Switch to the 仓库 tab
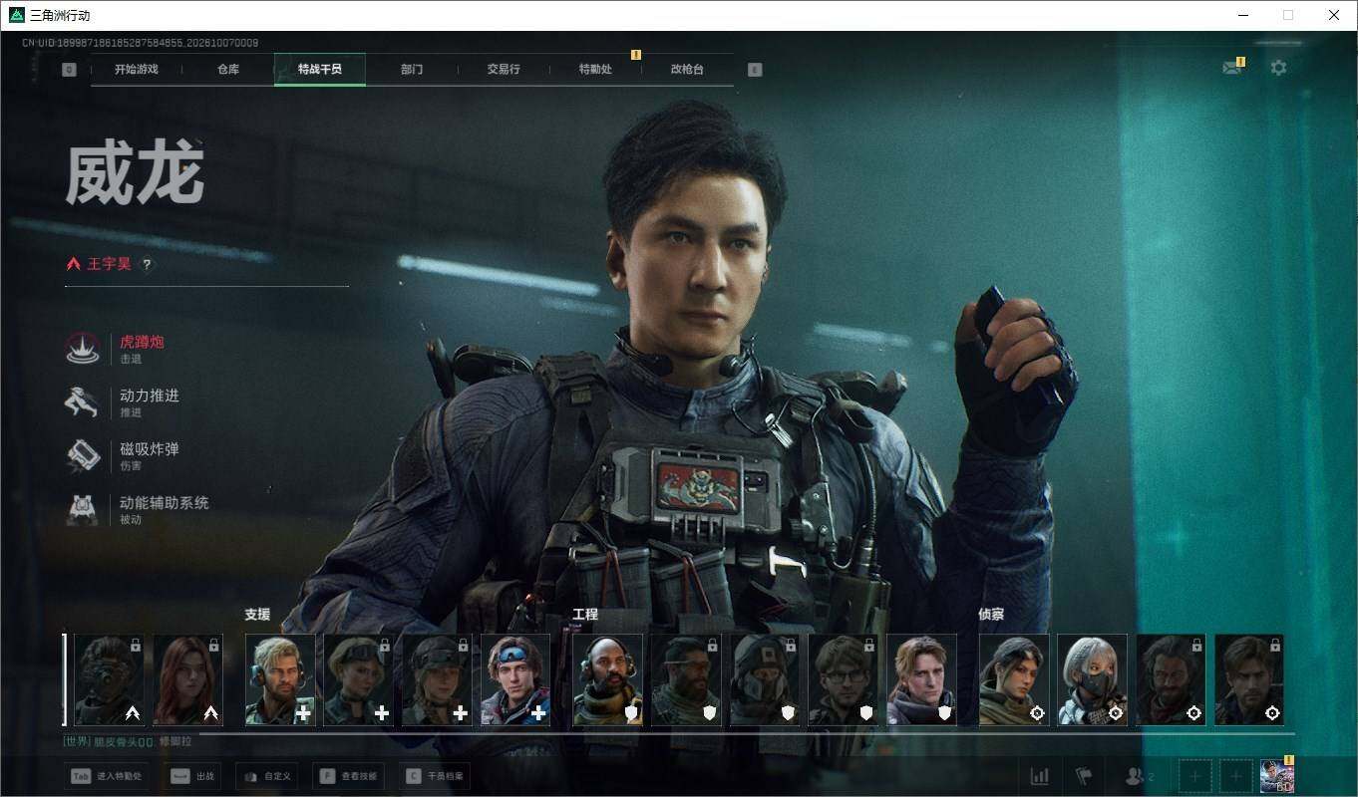The image size is (1358, 797). click(228, 70)
